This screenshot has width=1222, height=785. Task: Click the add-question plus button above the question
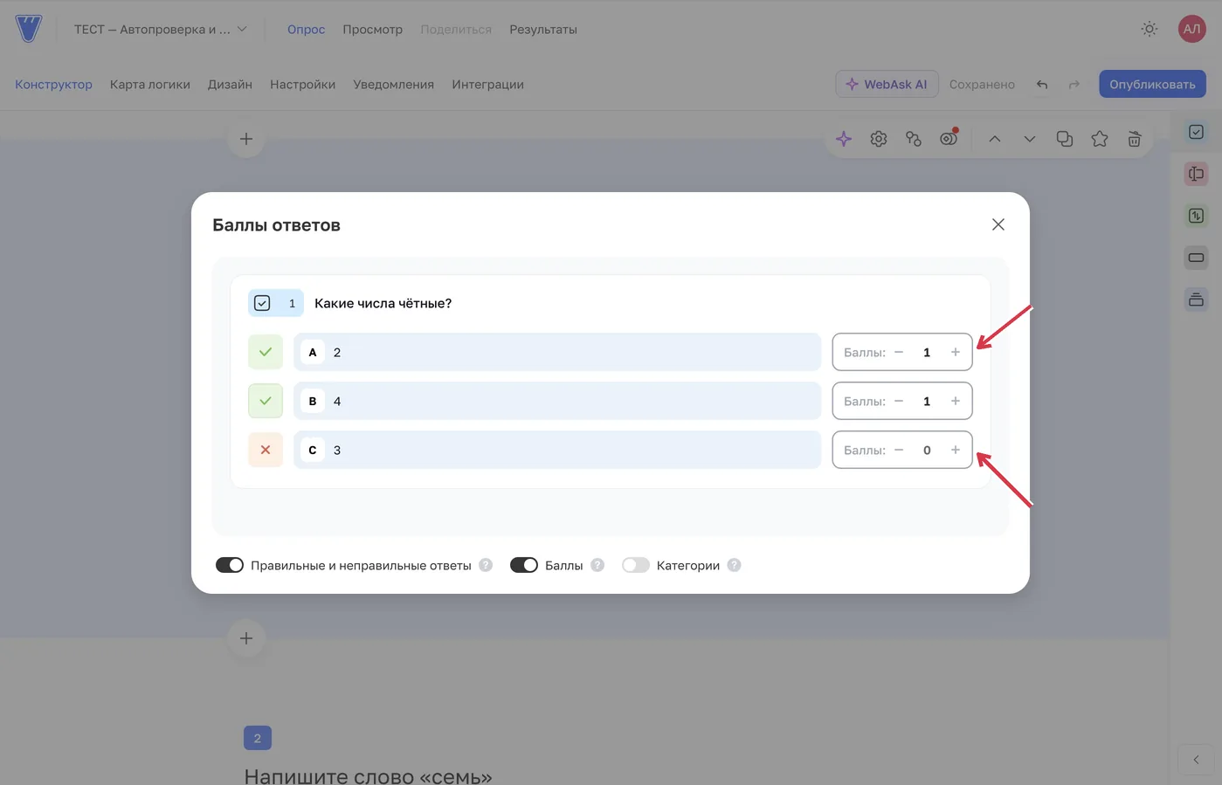click(x=246, y=139)
